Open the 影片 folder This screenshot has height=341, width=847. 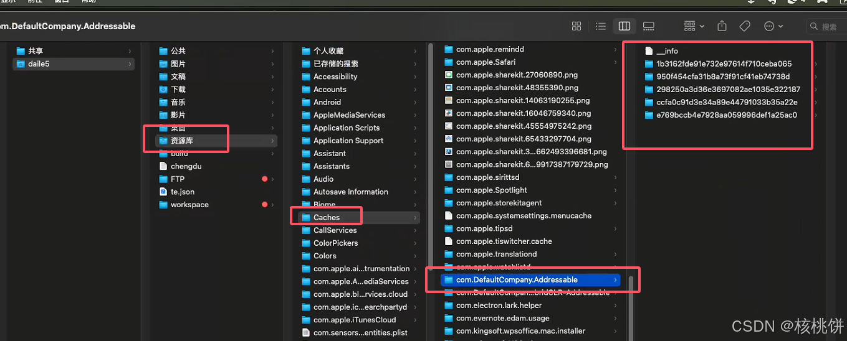(216, 115)
